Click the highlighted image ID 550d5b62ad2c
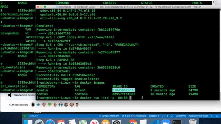221x124 pixels. (x=124, y=90)
